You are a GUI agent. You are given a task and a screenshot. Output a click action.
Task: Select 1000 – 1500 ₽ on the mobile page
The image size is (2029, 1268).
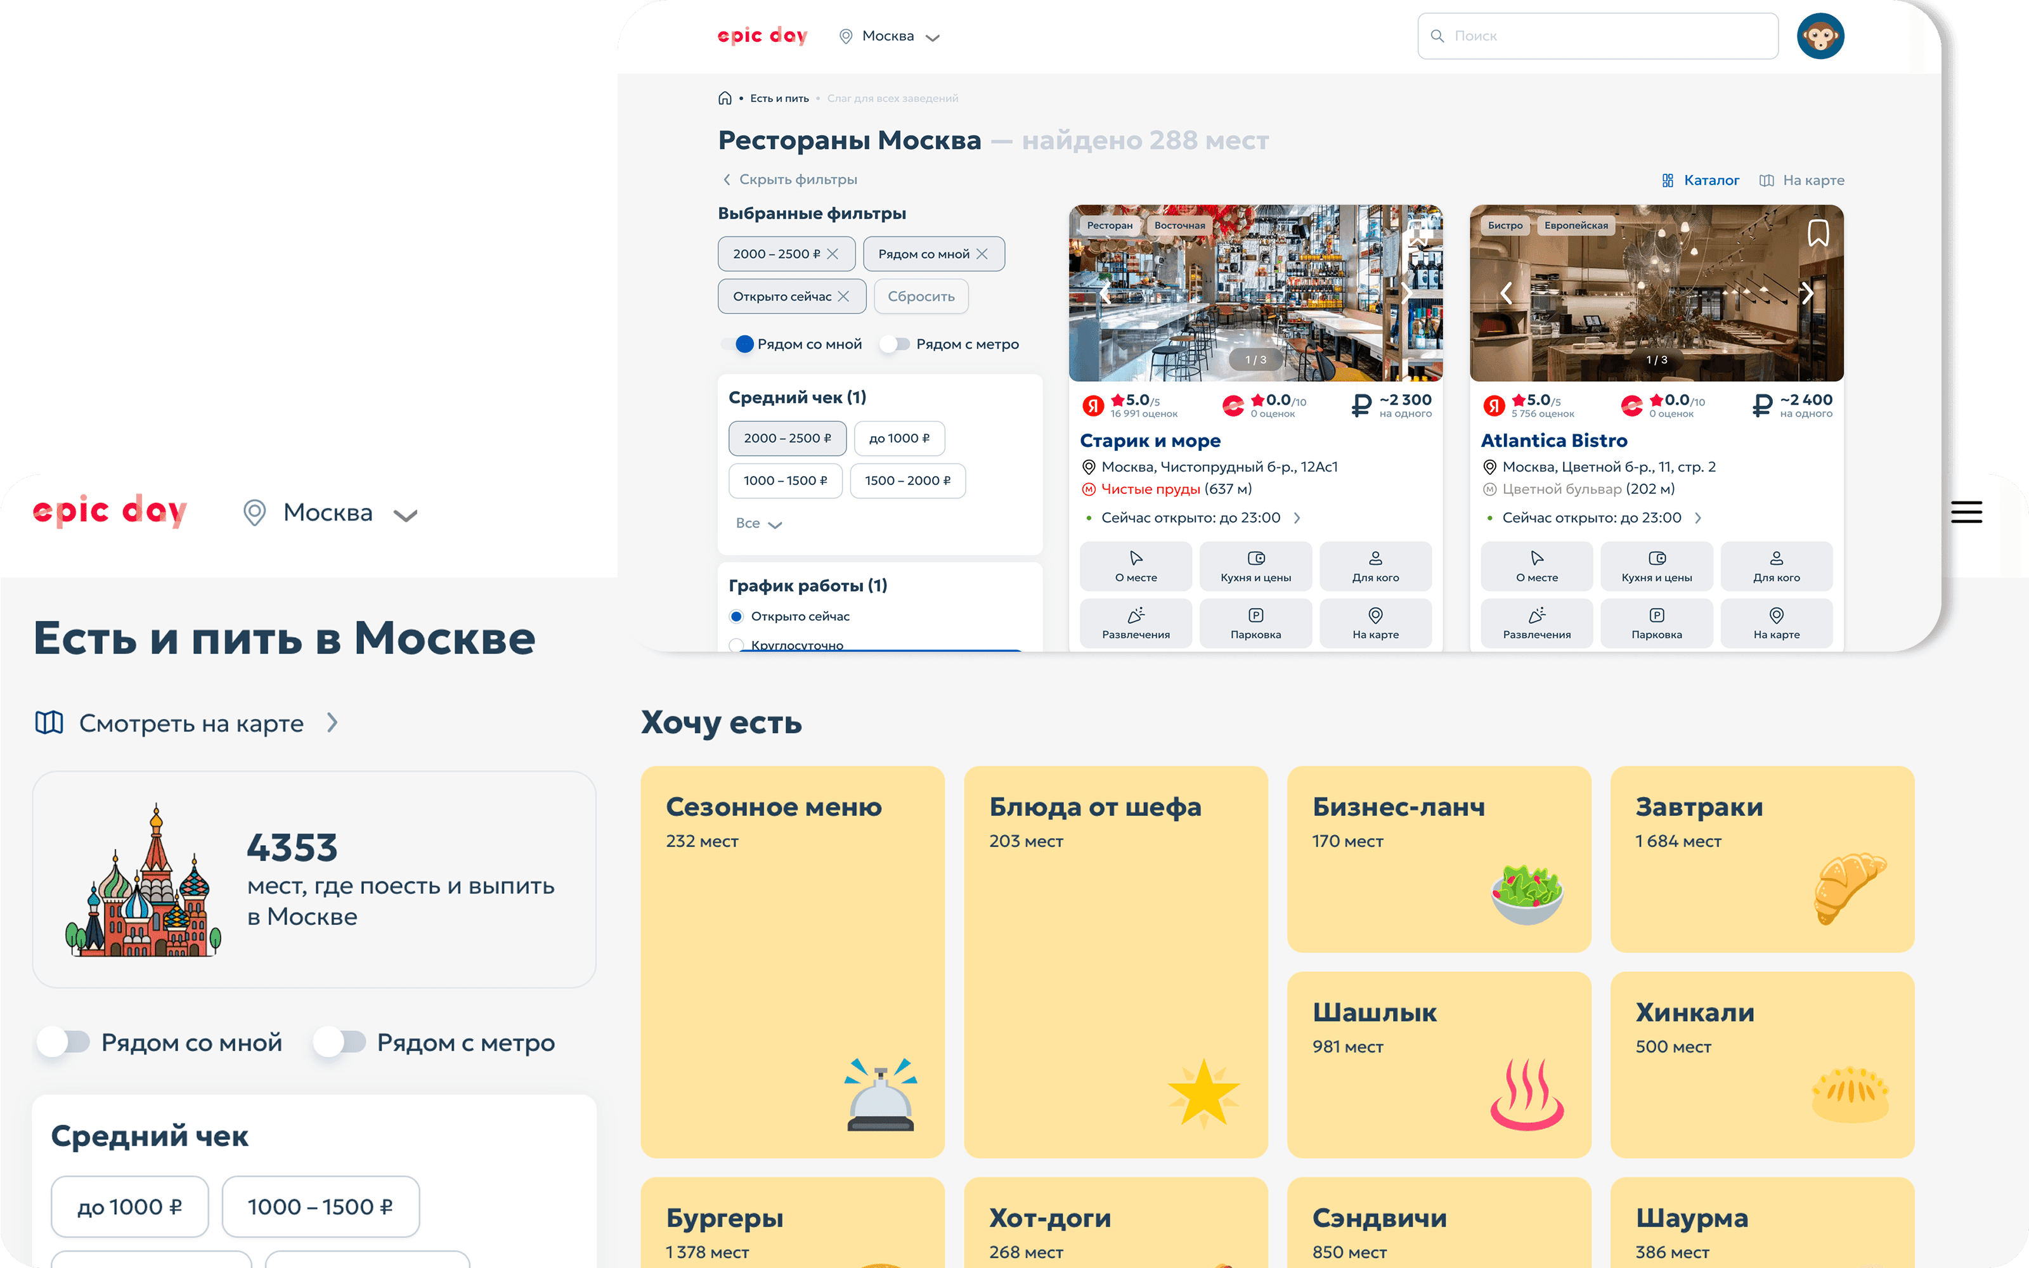(320, 1207)
